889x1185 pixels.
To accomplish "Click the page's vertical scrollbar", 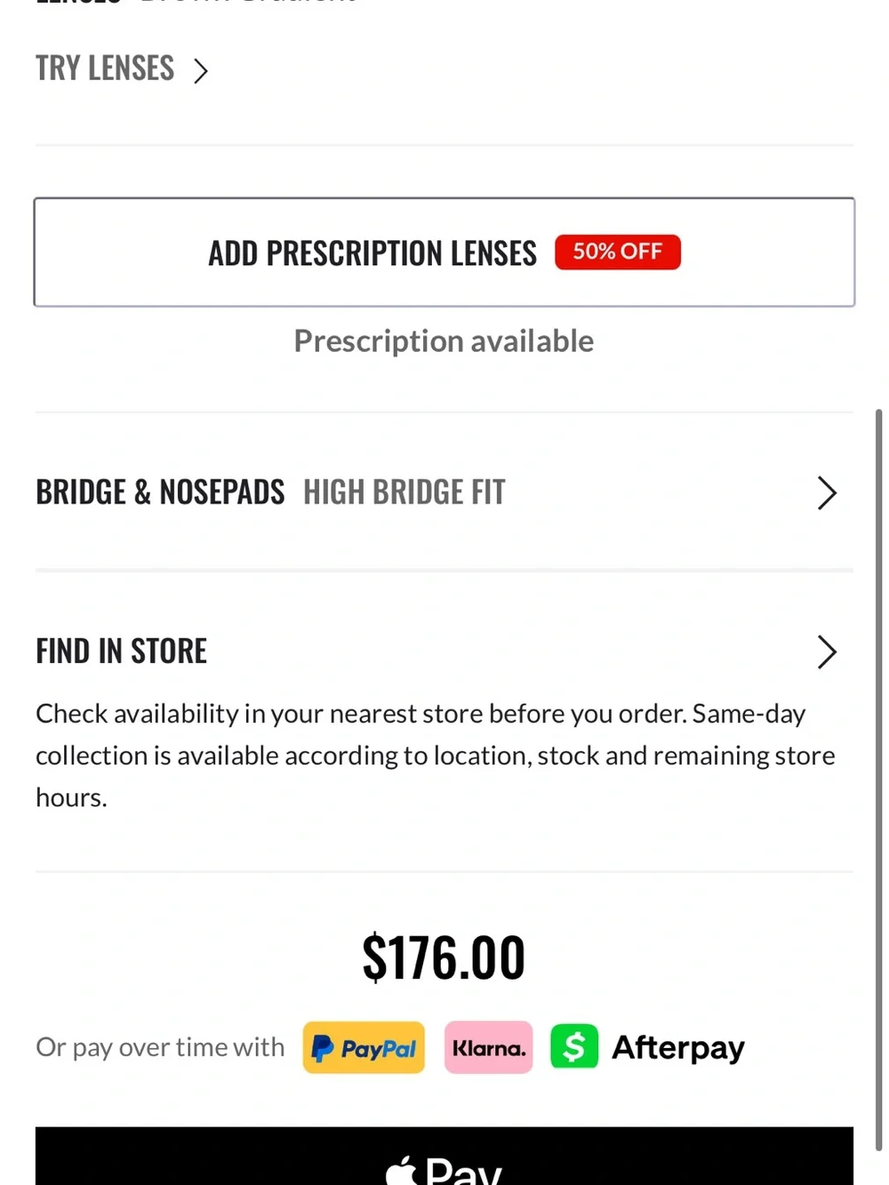I will coord(879,780).
